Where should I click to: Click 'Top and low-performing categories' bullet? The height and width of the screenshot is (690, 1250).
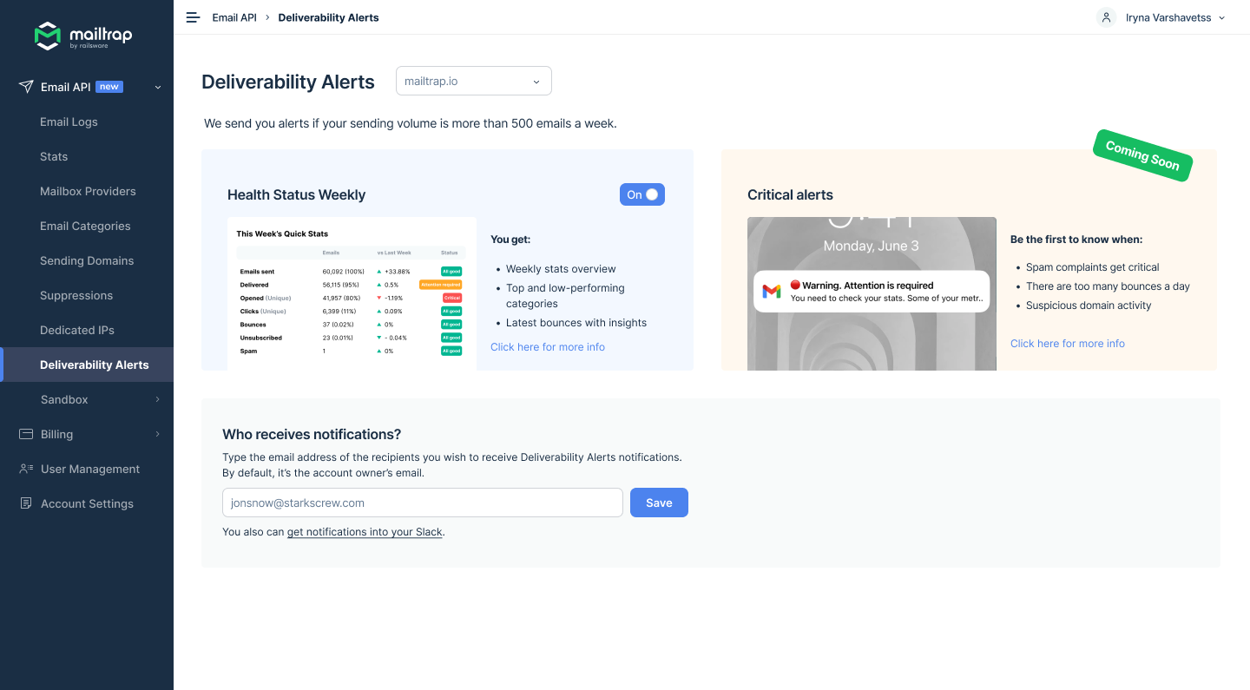[x=565, y=296]
